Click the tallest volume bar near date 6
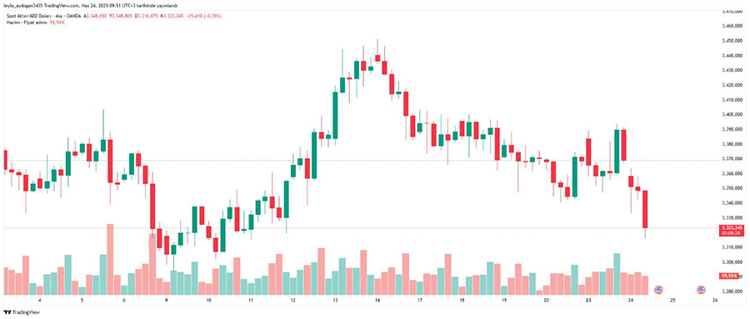Image resolution: width=750 pixels, height=319 pixels. coord(110,259)
